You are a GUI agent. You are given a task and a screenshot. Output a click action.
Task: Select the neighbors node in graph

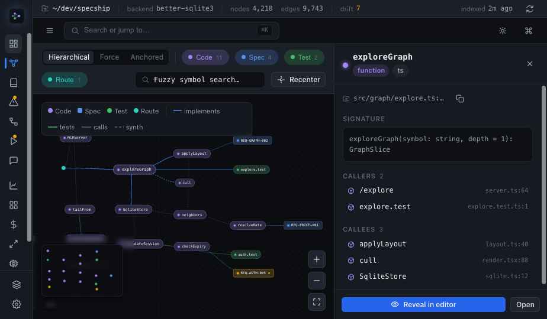click(x=190, y=215)
